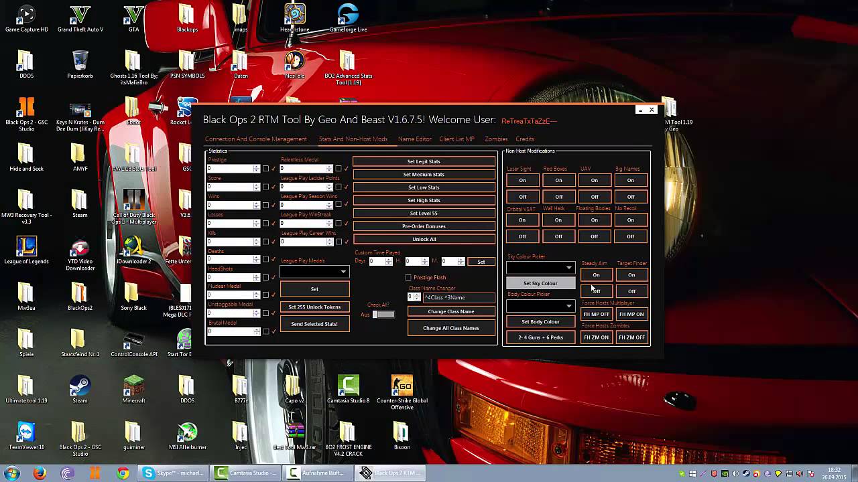Open the Client List MP tab

[456, 139]
